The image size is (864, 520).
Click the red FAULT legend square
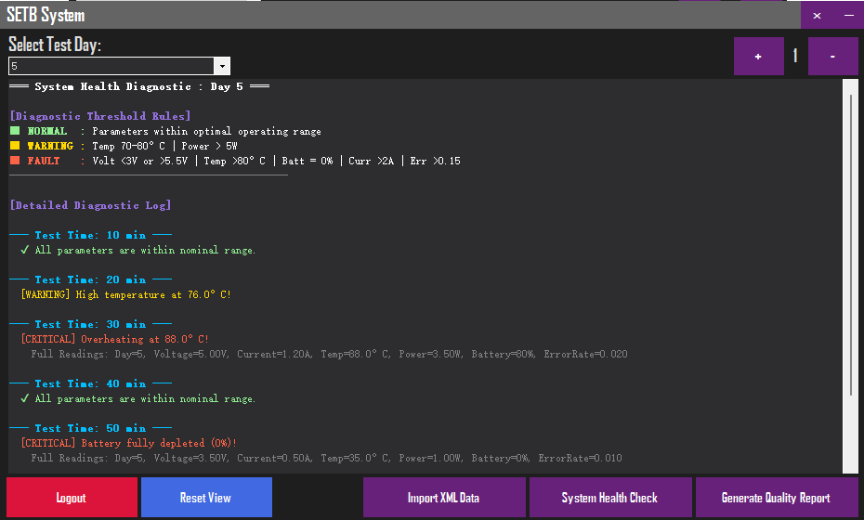(15, 161)
